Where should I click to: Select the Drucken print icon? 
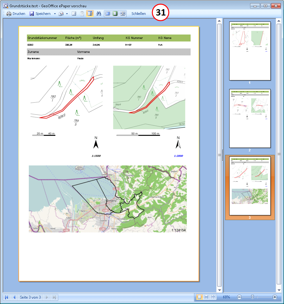9,13
